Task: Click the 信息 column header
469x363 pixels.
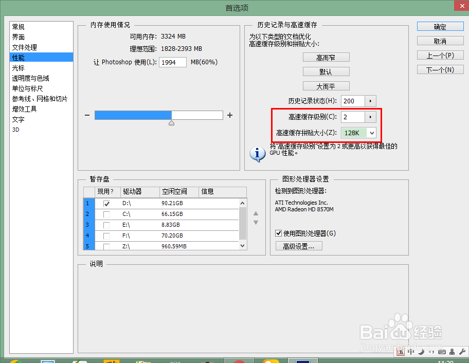Action: [223, 192]
